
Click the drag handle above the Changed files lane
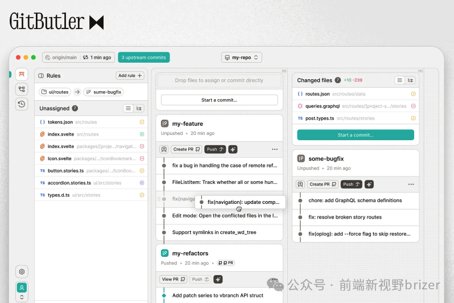420,71
